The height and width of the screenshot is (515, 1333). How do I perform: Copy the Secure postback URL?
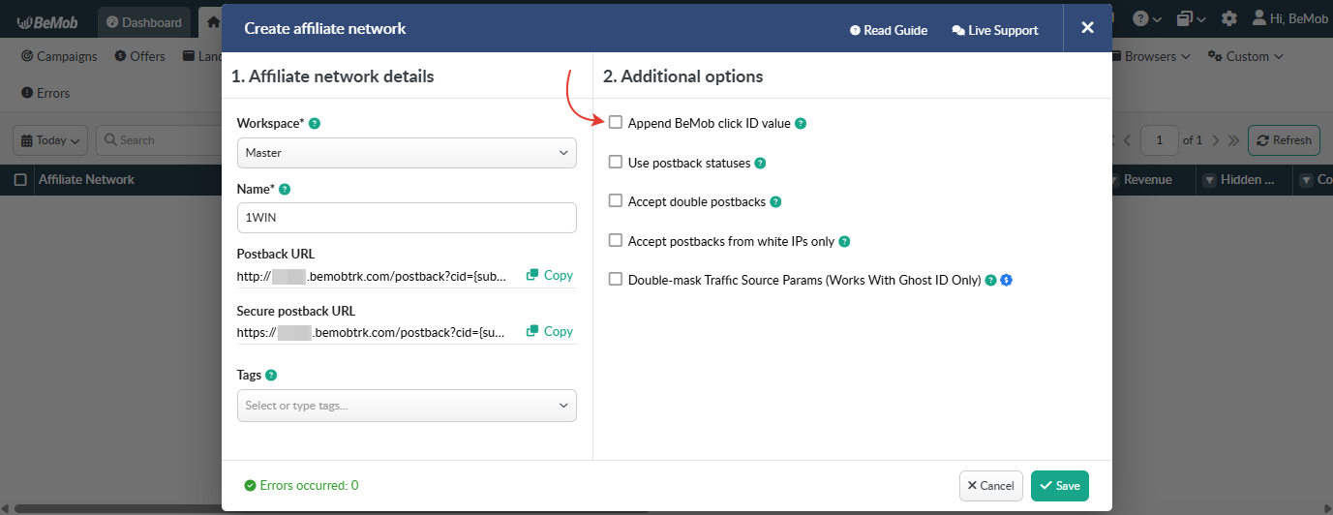[x=550, y=331]
